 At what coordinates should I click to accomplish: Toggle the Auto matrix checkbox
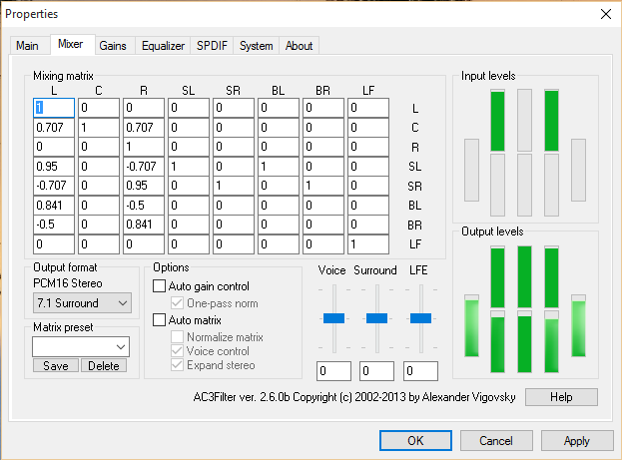[160, 320]
